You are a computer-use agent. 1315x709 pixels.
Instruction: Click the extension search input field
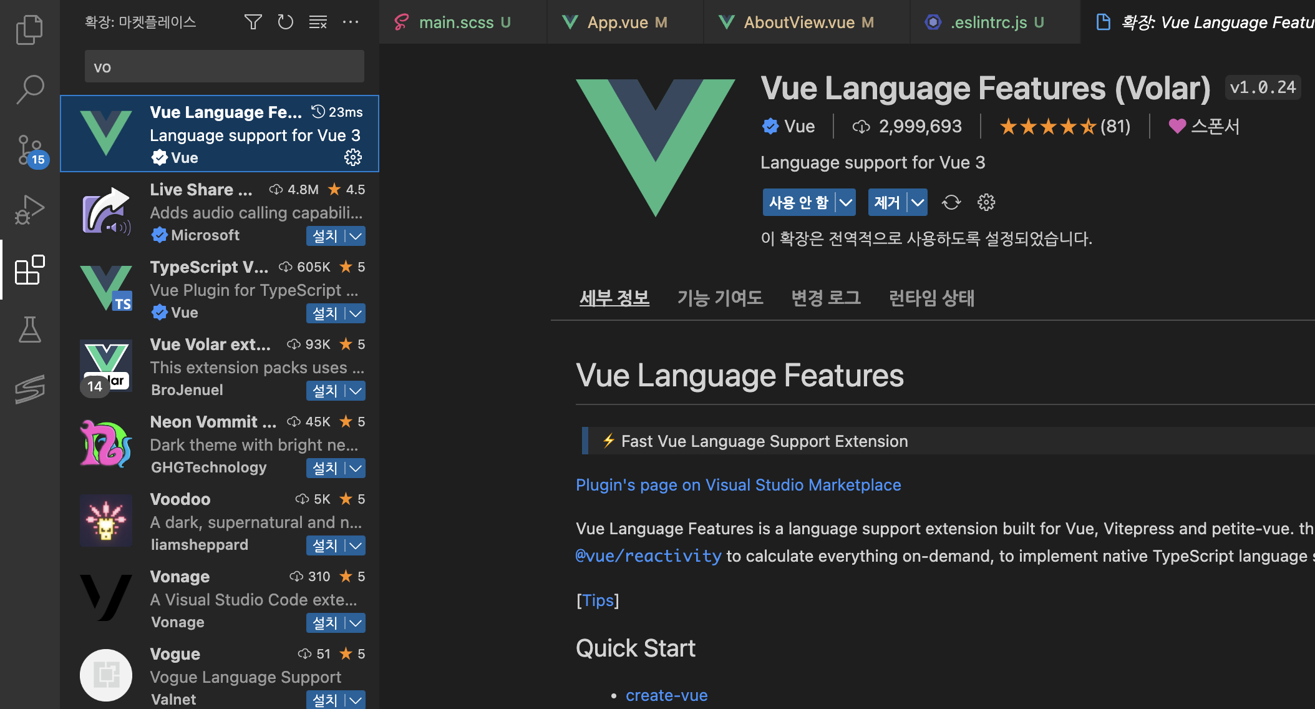[x=224, y=67]
